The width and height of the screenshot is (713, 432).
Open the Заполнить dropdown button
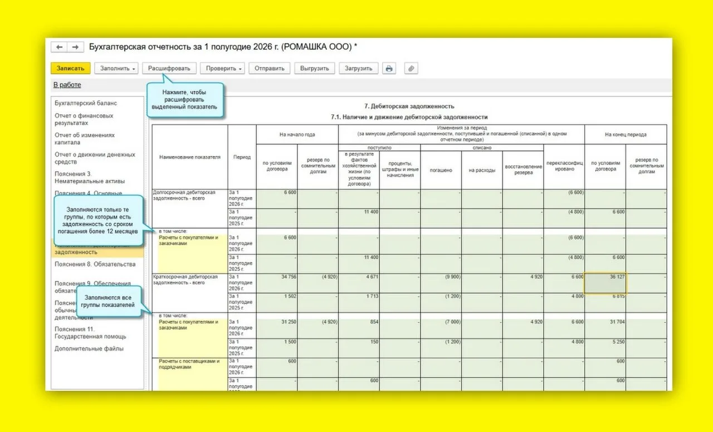pyautogui.click(x=118, y=69)
